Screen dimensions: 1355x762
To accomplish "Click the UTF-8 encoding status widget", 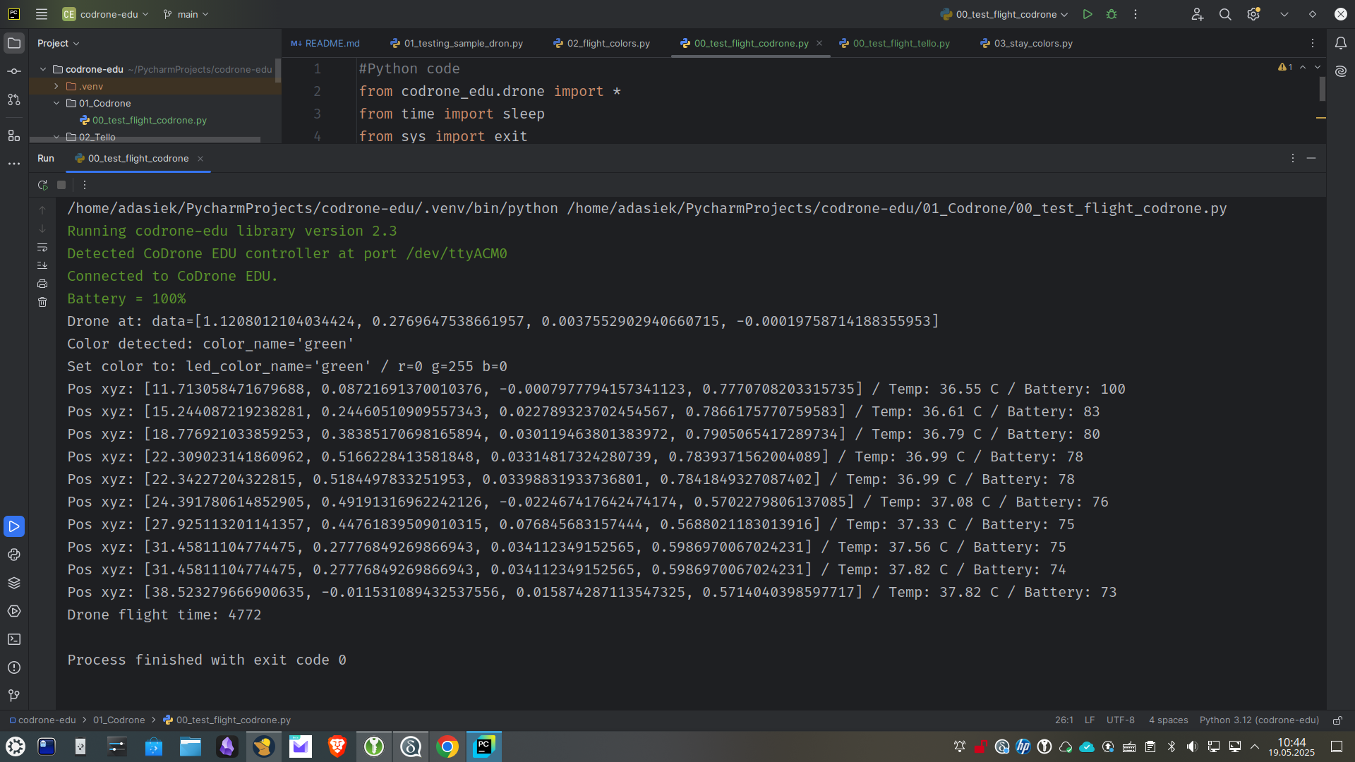I will coord(1120,720).
